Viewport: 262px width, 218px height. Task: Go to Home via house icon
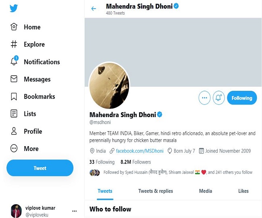14,27
